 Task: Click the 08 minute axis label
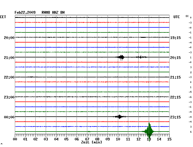tap(97, 139)
